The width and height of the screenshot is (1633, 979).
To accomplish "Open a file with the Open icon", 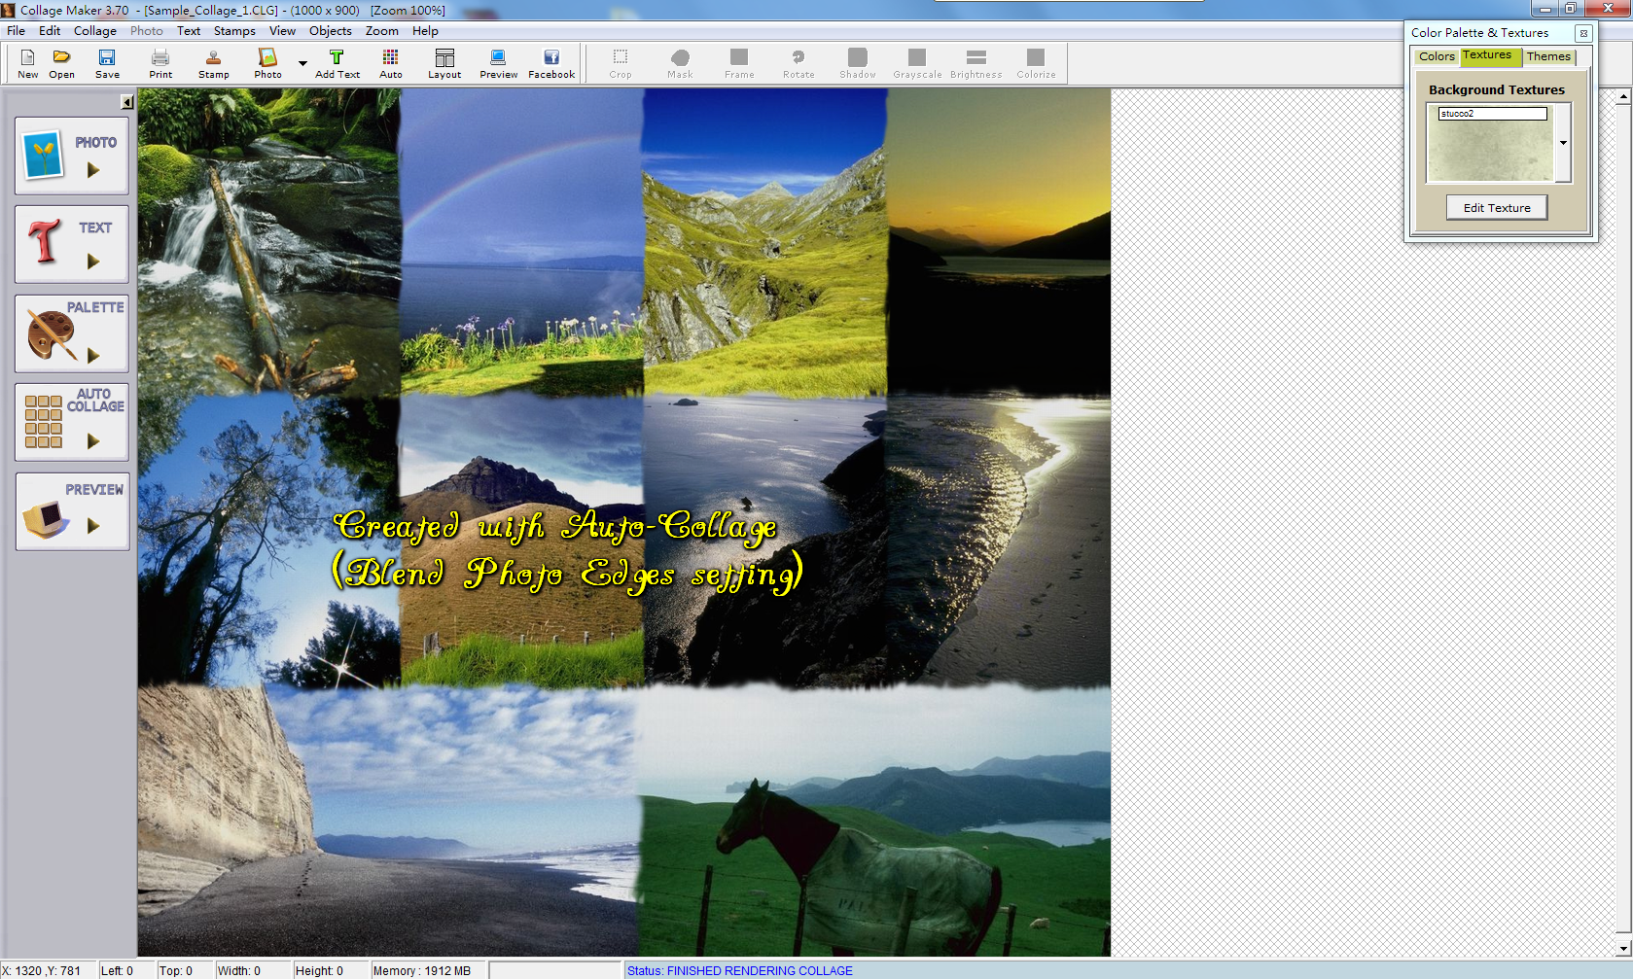I will pyautogui.click(x=61, y=63).
